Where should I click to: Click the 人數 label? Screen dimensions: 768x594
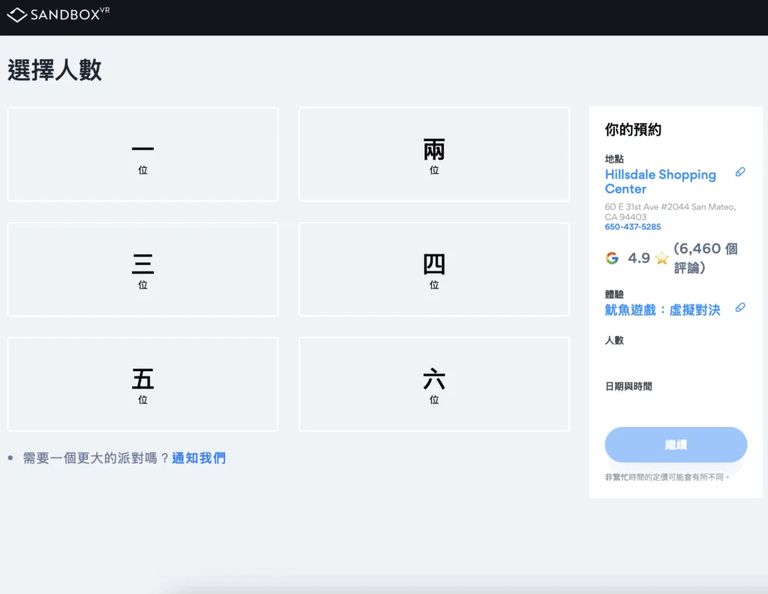[x=614, y=340]
